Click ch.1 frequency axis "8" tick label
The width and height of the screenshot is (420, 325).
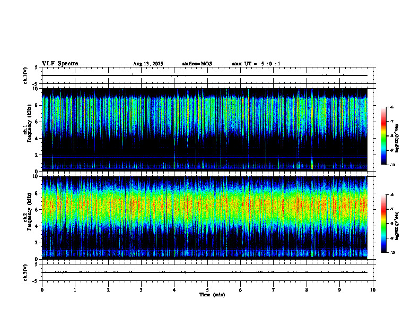pos(38,105)
